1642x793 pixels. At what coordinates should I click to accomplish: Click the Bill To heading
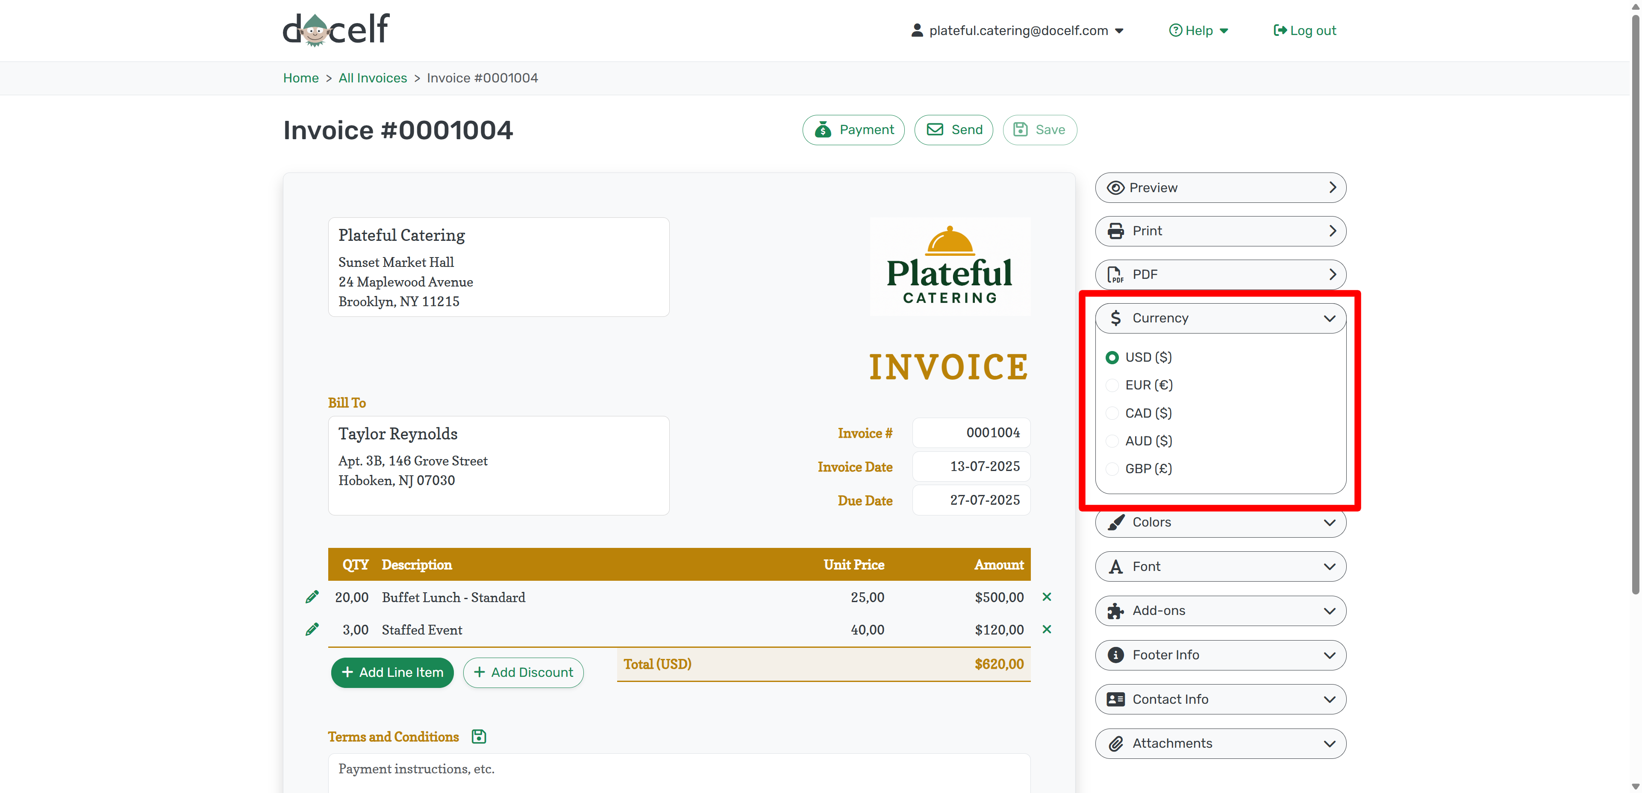point(347,403)
